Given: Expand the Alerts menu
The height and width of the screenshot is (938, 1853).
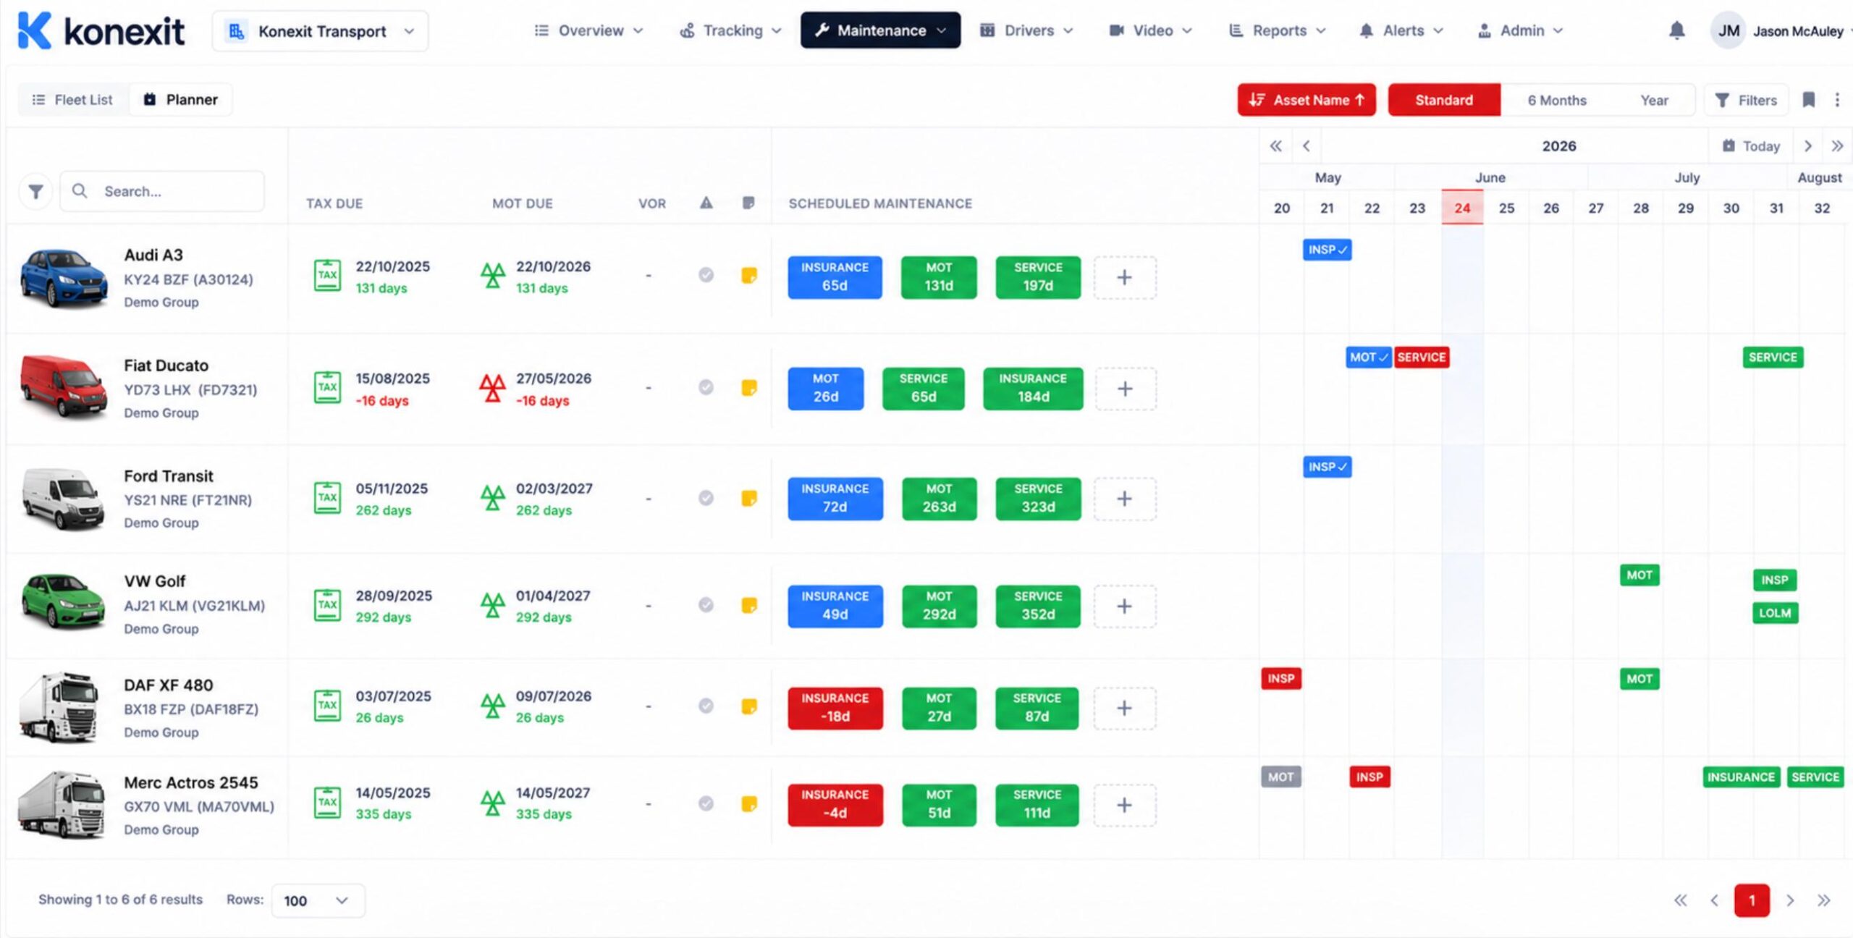Looking at the screenshot, I should pyautogui.click(x=1401, y=30).
